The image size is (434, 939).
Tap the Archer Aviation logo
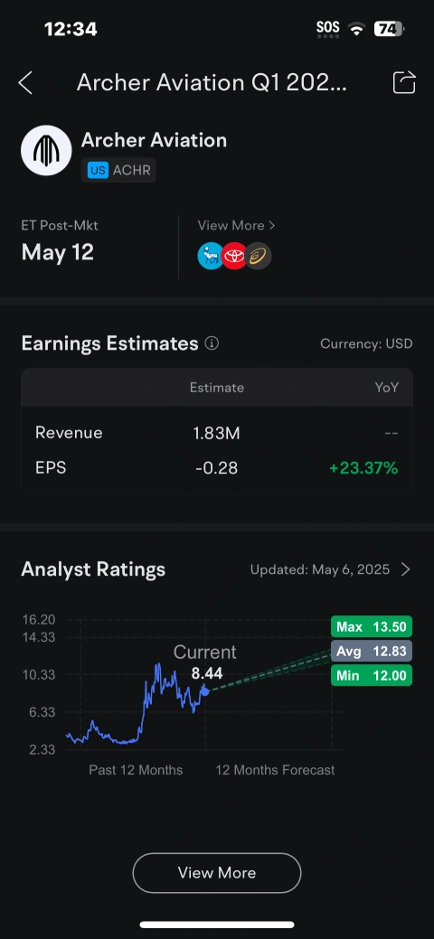(46, 150)
